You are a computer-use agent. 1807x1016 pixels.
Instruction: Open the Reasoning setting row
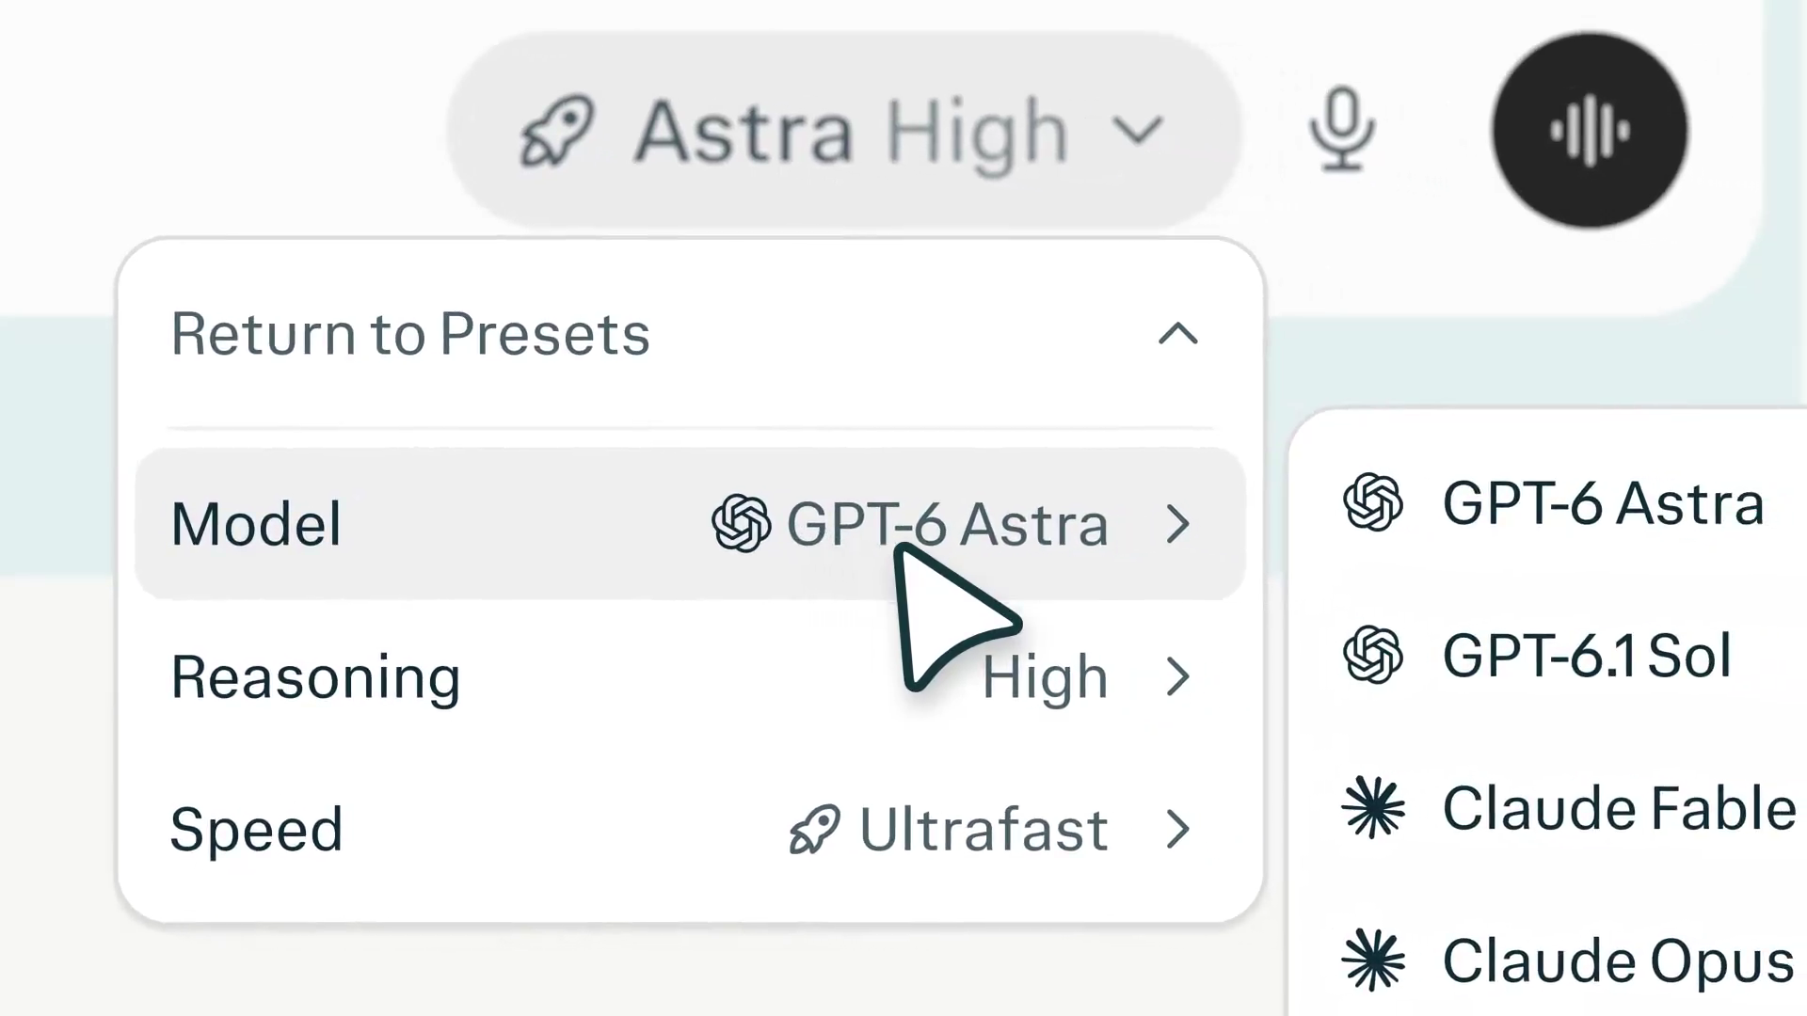click(x=691, y=677)
